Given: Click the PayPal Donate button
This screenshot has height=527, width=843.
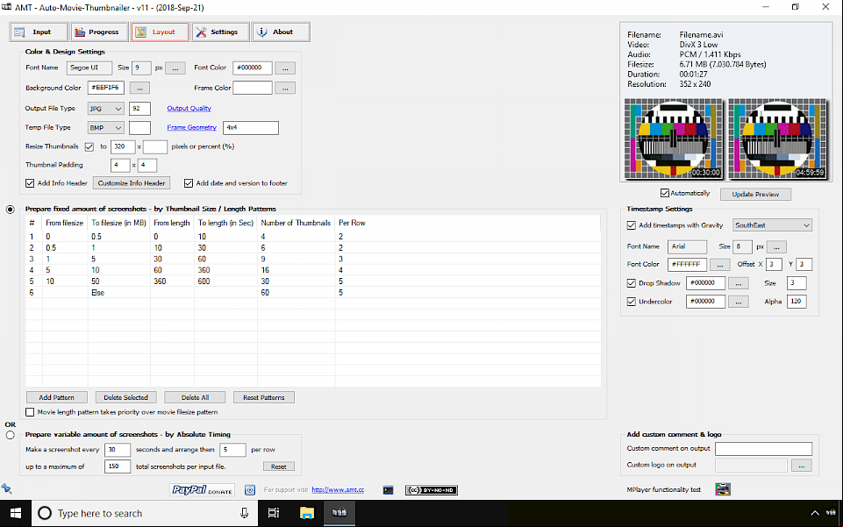Looking at the screenshot, I should click(202, 490).
